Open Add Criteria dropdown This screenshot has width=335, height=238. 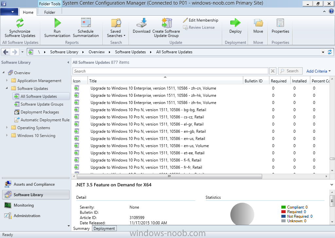[x=318, y=71]
